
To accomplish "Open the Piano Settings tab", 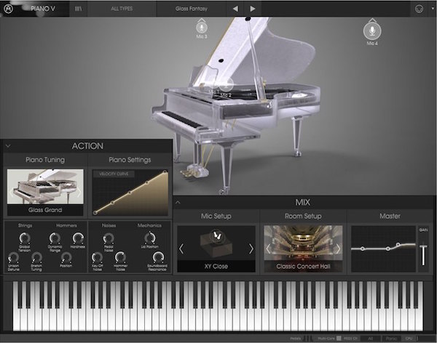I will (130, 160).
